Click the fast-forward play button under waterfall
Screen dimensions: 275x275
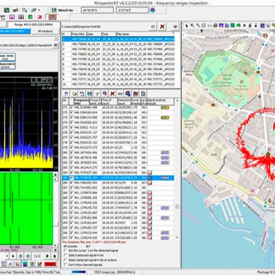13,256
